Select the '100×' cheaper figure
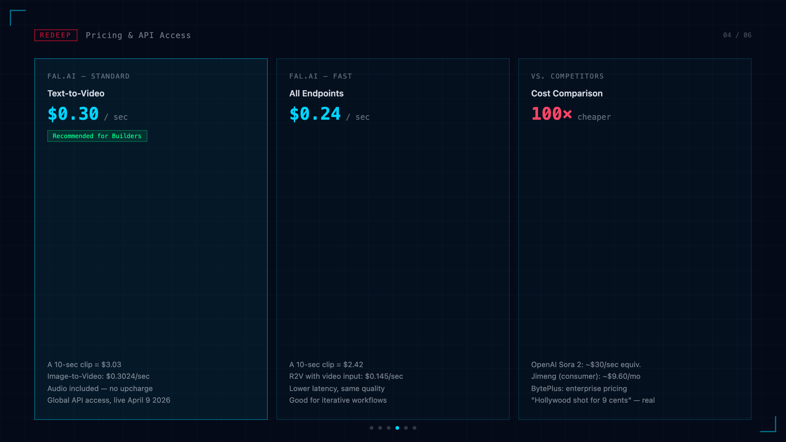This screenshot has width=786, height=442. click(x=552, y=114)
